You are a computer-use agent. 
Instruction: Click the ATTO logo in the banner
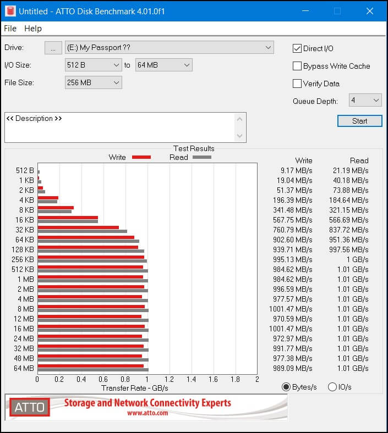tap(30, 407)
